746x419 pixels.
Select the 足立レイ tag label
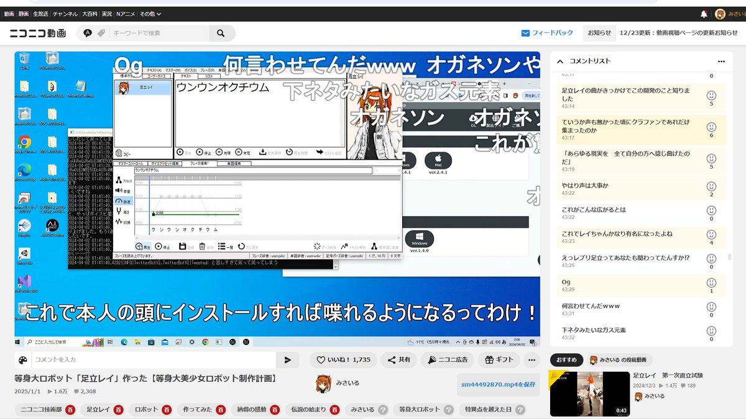tap(98, 410)
